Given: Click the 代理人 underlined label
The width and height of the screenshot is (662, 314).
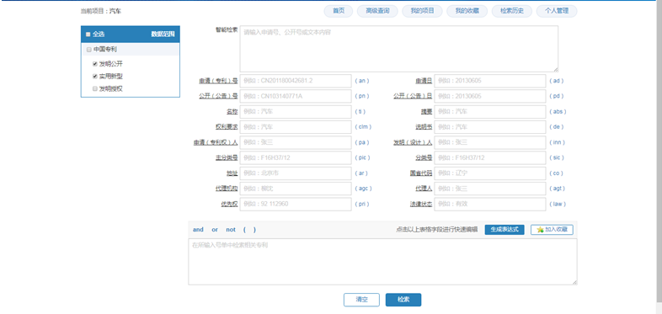Looking at the screenshot, I should pos(424,189).
